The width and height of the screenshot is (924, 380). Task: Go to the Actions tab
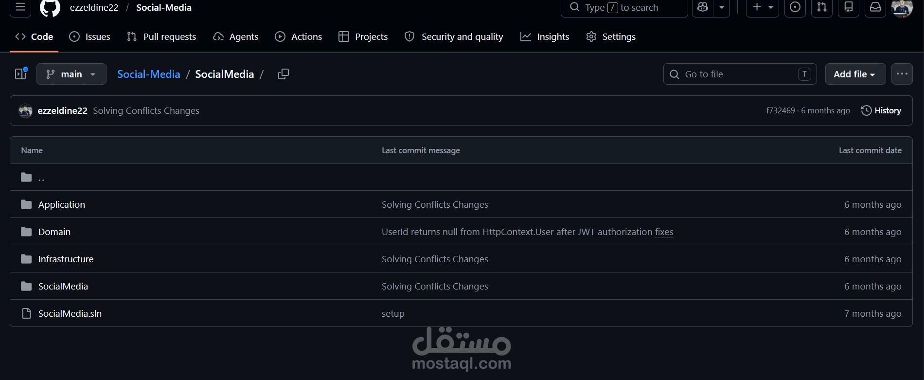click(x=299, y=36)
